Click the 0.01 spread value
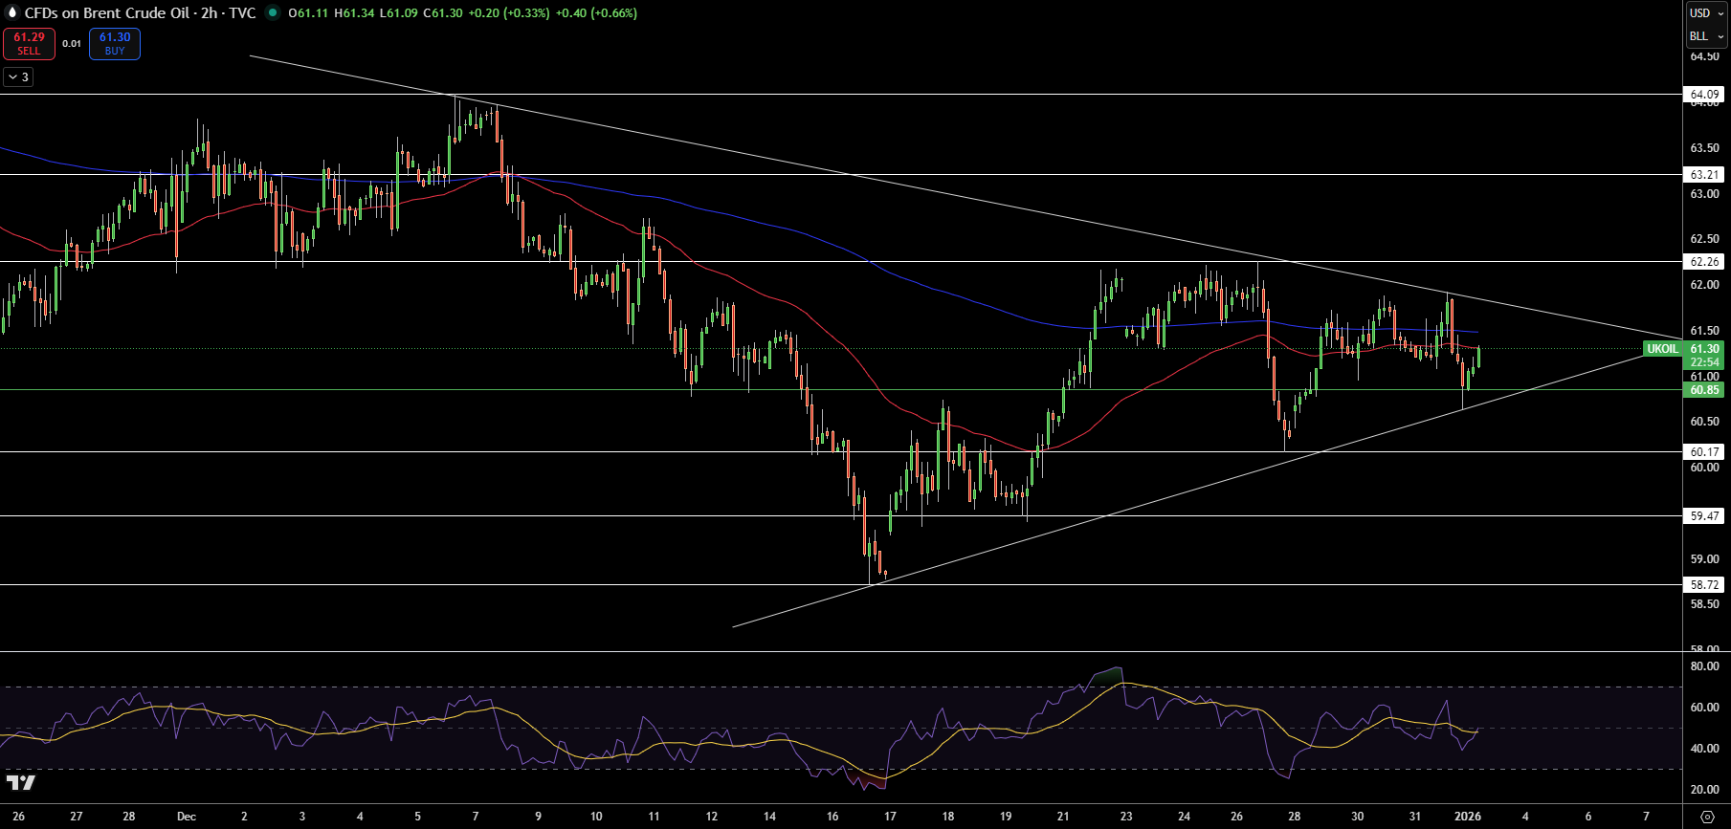The image size is (1731, 829). 72,44
